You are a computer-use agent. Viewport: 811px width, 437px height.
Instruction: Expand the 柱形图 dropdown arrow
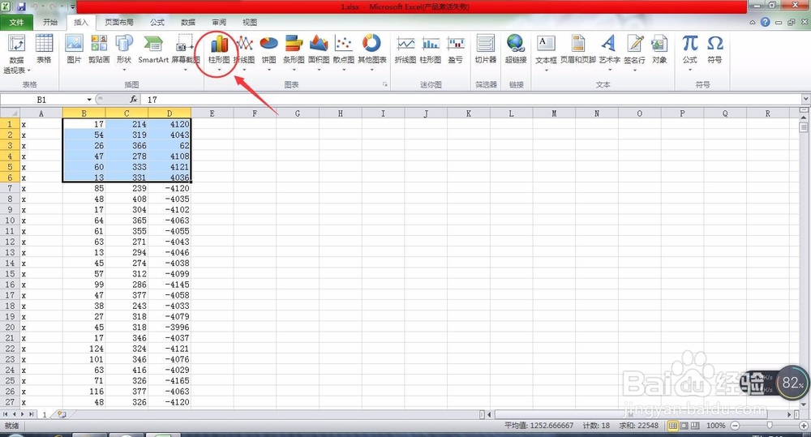(x=219, y=69)
